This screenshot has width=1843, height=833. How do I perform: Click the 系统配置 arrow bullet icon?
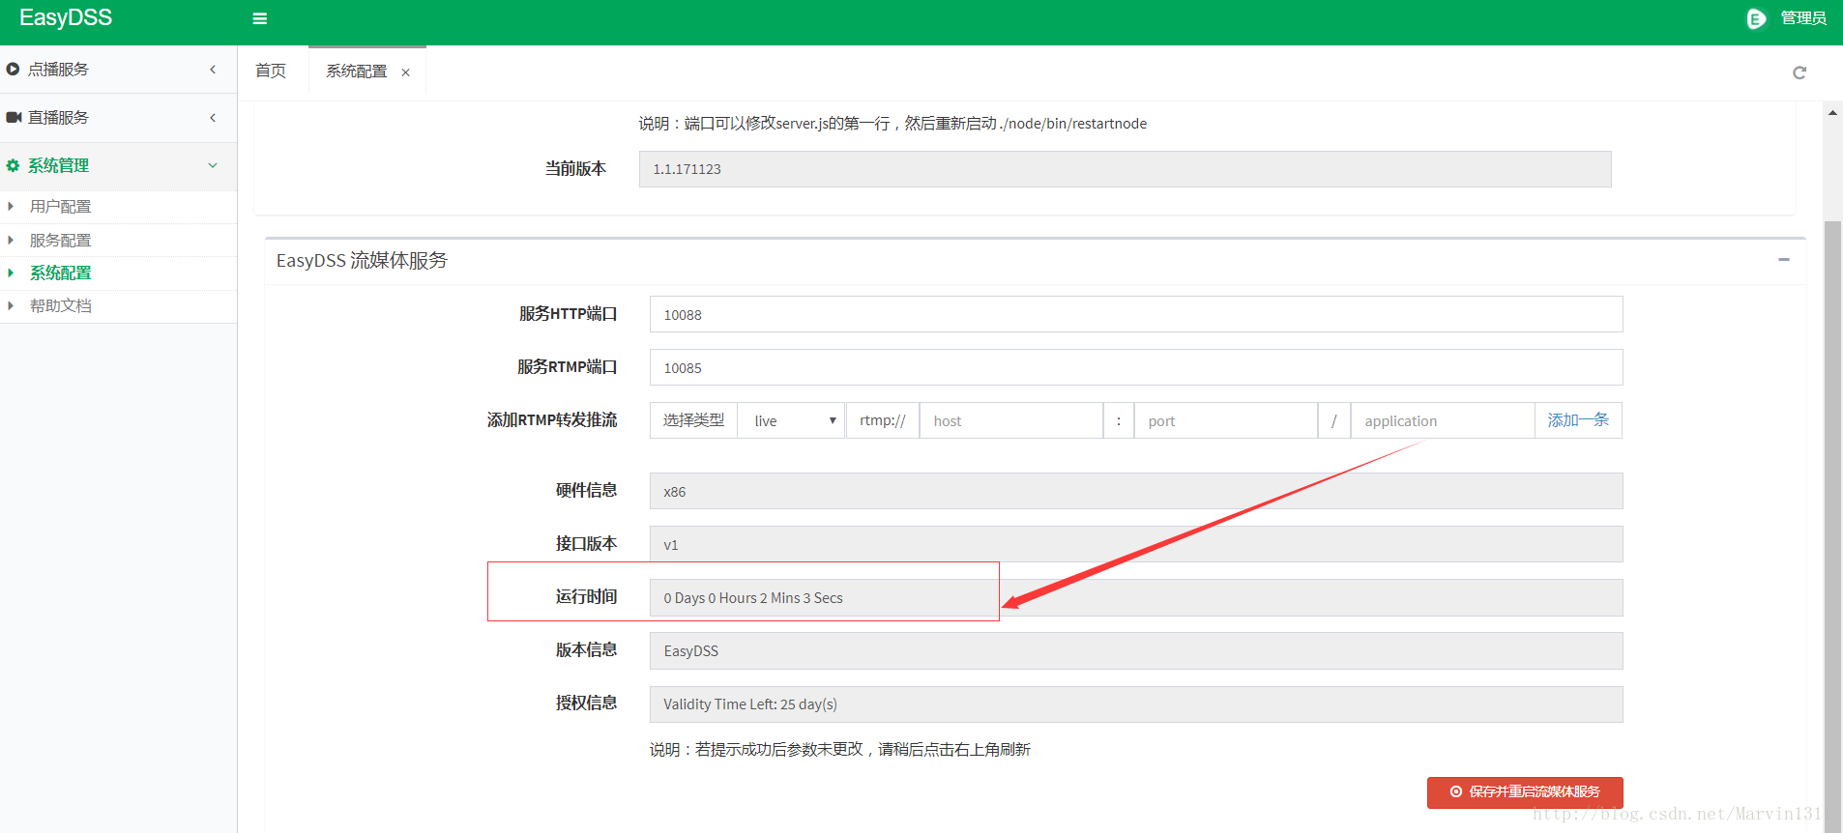(x=11, y=273)
